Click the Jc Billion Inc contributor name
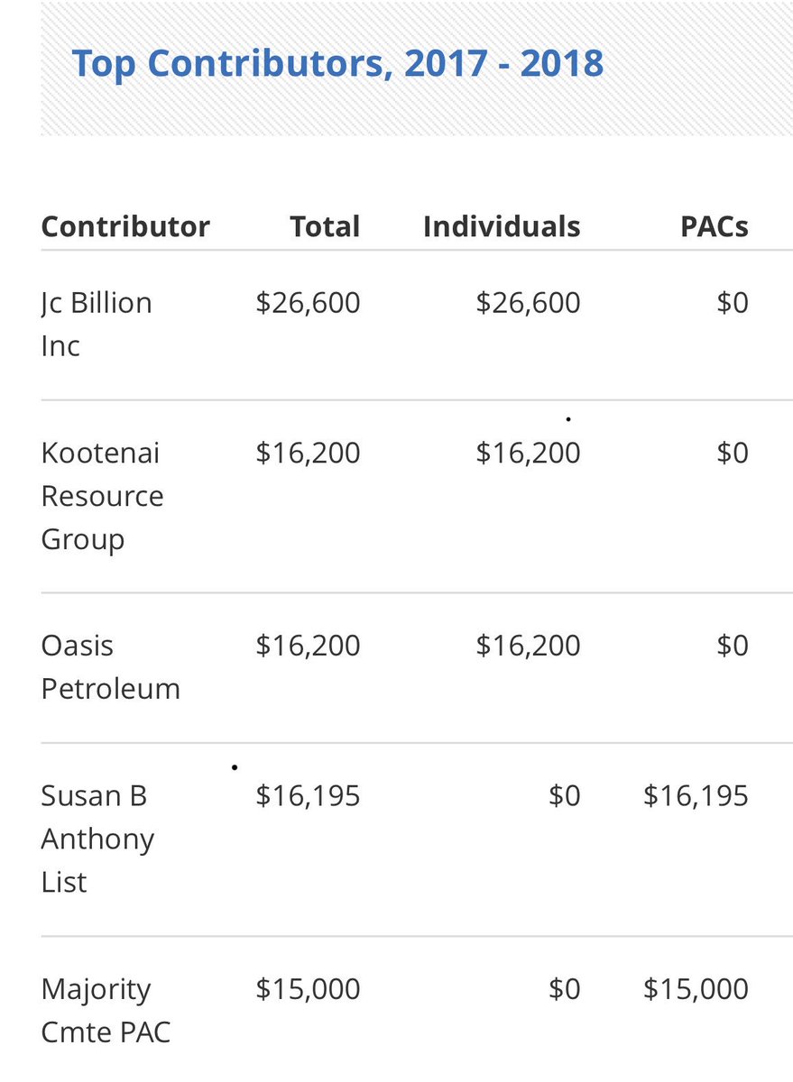Image resolution: width=793 pixels, height=1082 pixels. (x=97, y=324)
